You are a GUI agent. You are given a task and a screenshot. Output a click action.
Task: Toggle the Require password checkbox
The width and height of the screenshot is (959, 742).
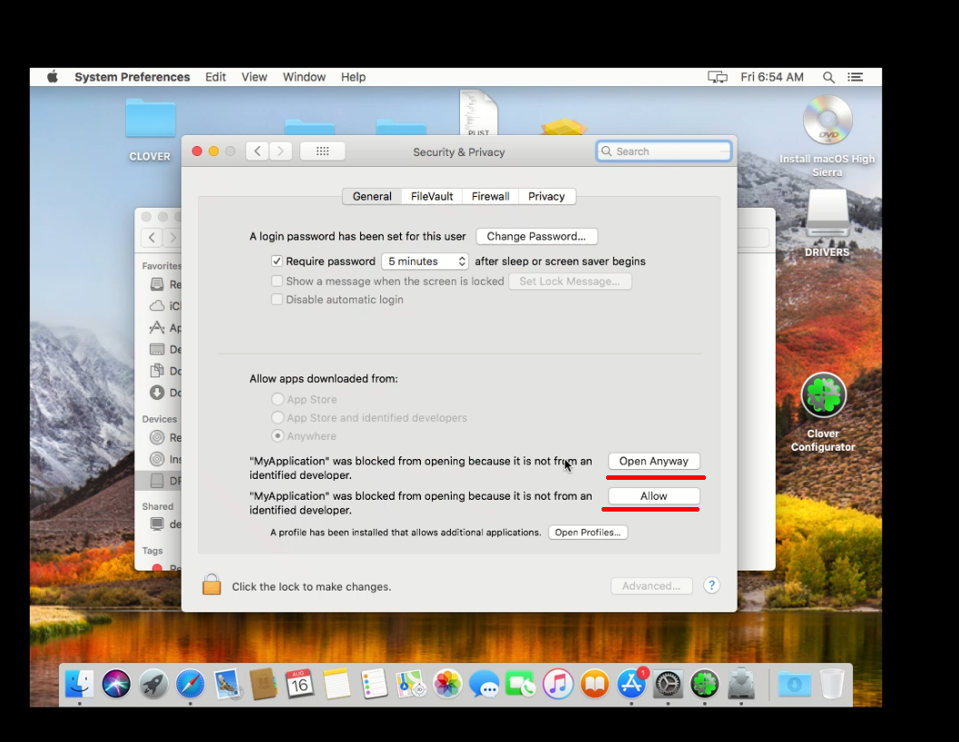[x=277, y=261]
